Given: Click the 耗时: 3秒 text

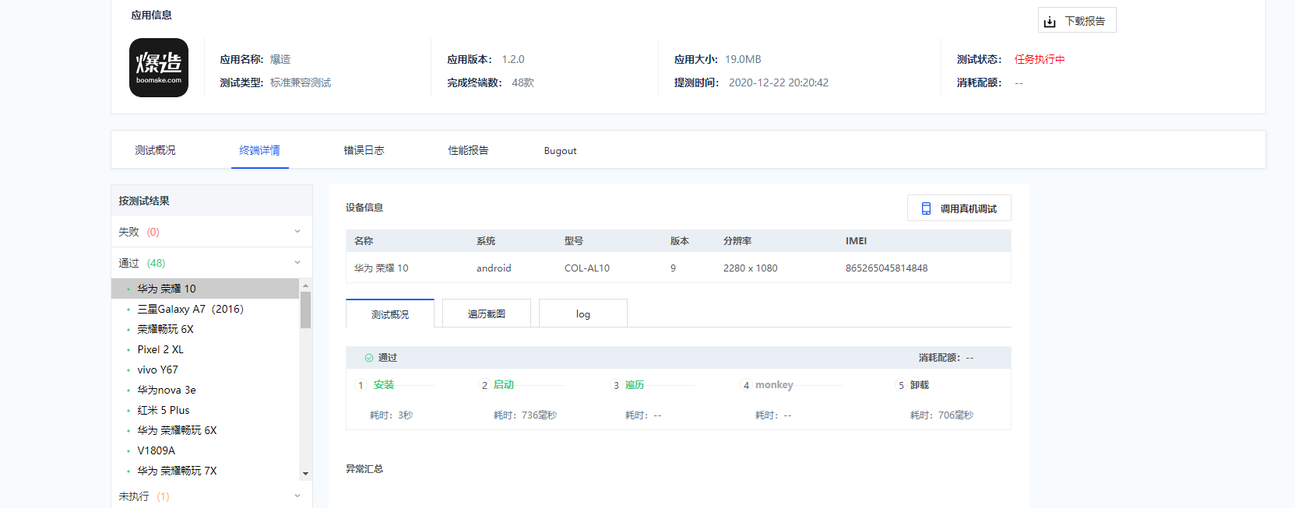Looking at the screenshot, I should [x=391, y=415].
